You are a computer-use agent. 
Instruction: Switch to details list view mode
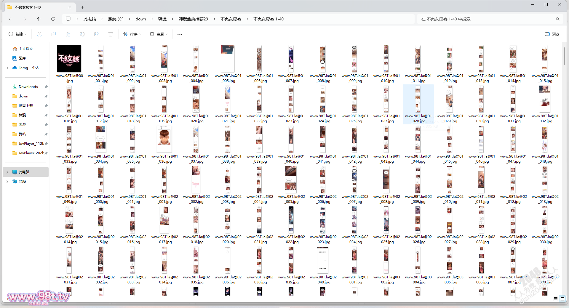(556, 299)
